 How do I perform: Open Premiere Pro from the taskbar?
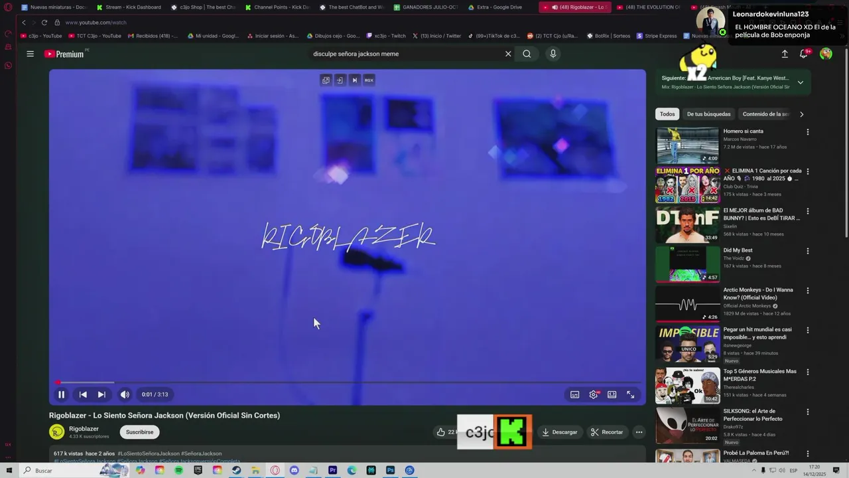click(333, 470)
